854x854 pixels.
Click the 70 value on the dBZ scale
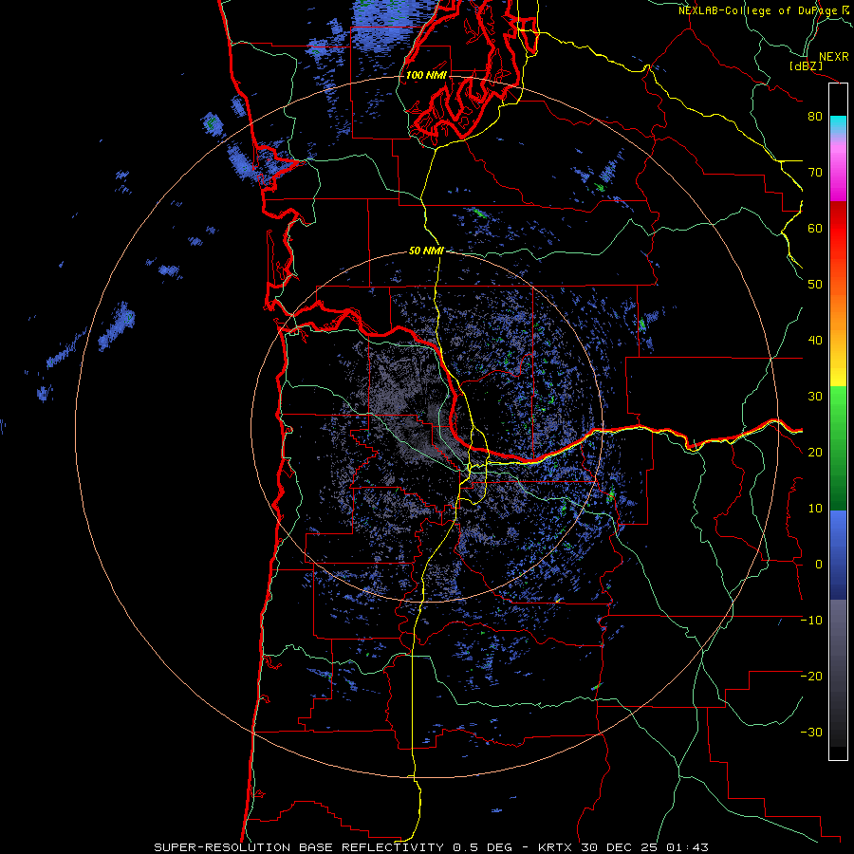click(815, 173)
